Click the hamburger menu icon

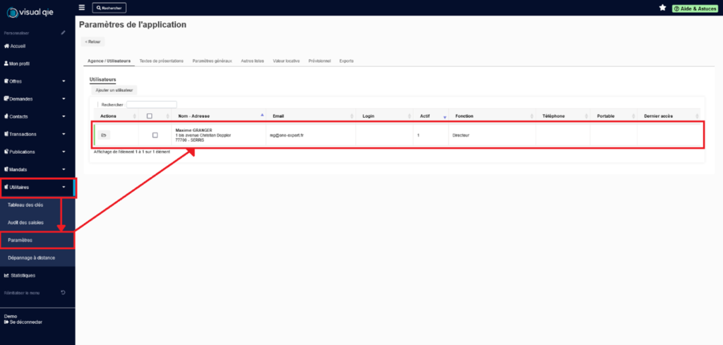point(82,7)
